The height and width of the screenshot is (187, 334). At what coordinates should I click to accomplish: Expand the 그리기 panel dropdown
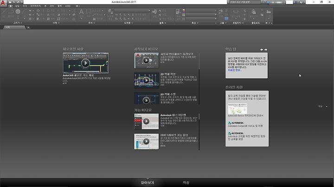pyautogui.click(x=18, y=23)
